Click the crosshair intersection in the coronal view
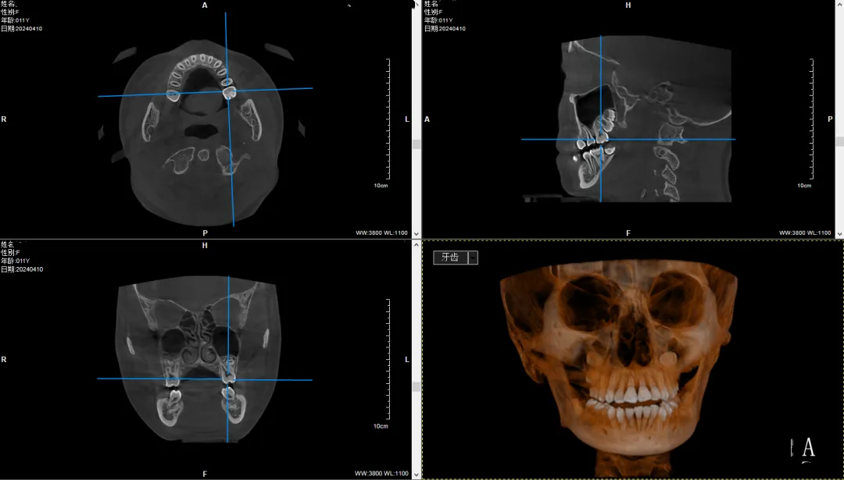 pyautogui.click(x=228, y=379)
